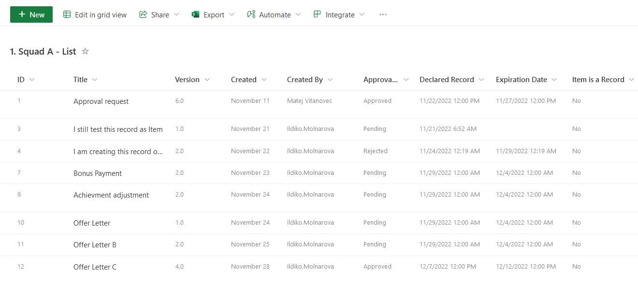Click expiration date 11/27/2022 12:00 PM
This screenshot has height=286, width=638.
click(526, 101)
